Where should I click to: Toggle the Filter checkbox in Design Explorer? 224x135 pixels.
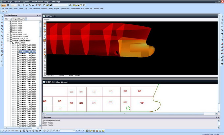[11, 19]
